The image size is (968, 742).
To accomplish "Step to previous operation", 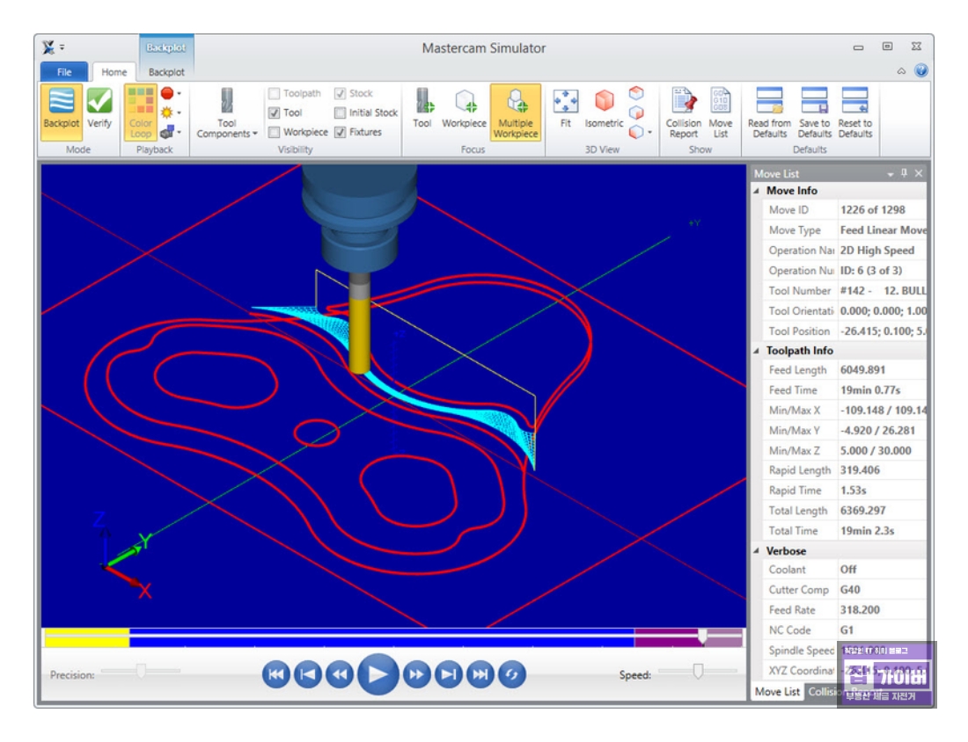I will point(307,674).
